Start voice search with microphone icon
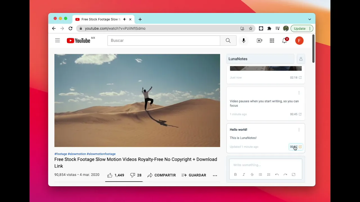 (x=244, y=41)
